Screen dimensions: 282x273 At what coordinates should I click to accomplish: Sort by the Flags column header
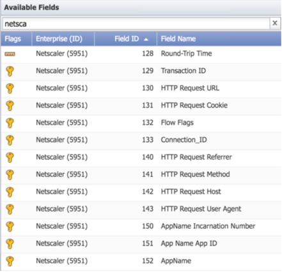tap(16, 38)
